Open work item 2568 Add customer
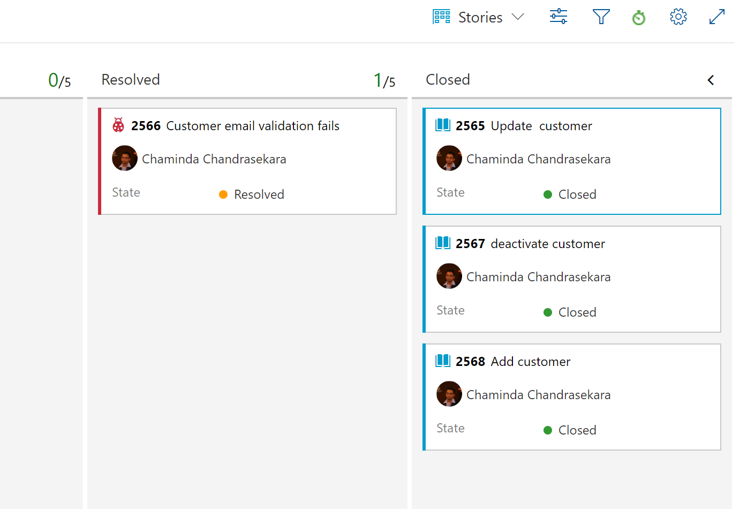 point(530,361)
